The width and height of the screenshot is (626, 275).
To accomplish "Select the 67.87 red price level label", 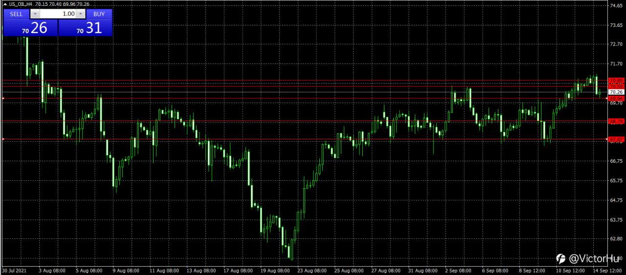I will pos(616,139).
